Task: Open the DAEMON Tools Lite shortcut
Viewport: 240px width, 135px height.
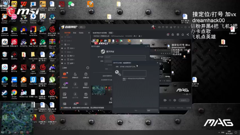Action: click(33, 19)
